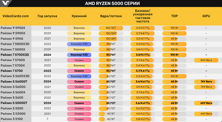Screen dimensions: 222x122
Task: Click the 105 Вт TDP bar for Райзен 5 5600X3D
Action: click(x=174, y=76)
